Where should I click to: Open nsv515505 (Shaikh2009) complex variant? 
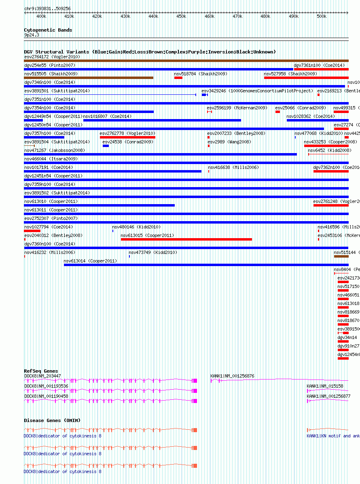pos(89,78)
